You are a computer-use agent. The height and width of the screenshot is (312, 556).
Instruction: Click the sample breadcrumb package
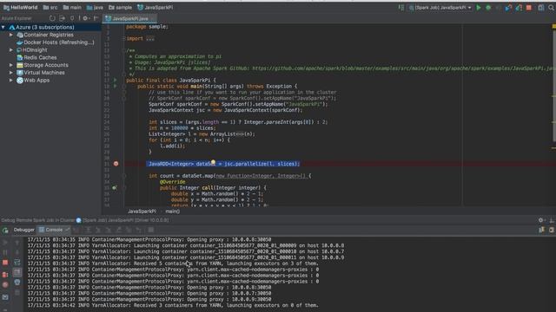coord(120,8)
